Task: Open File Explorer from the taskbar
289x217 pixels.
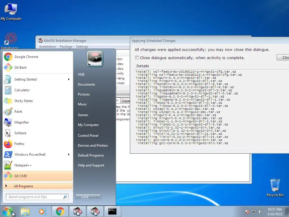Action: tap(25, 211)
